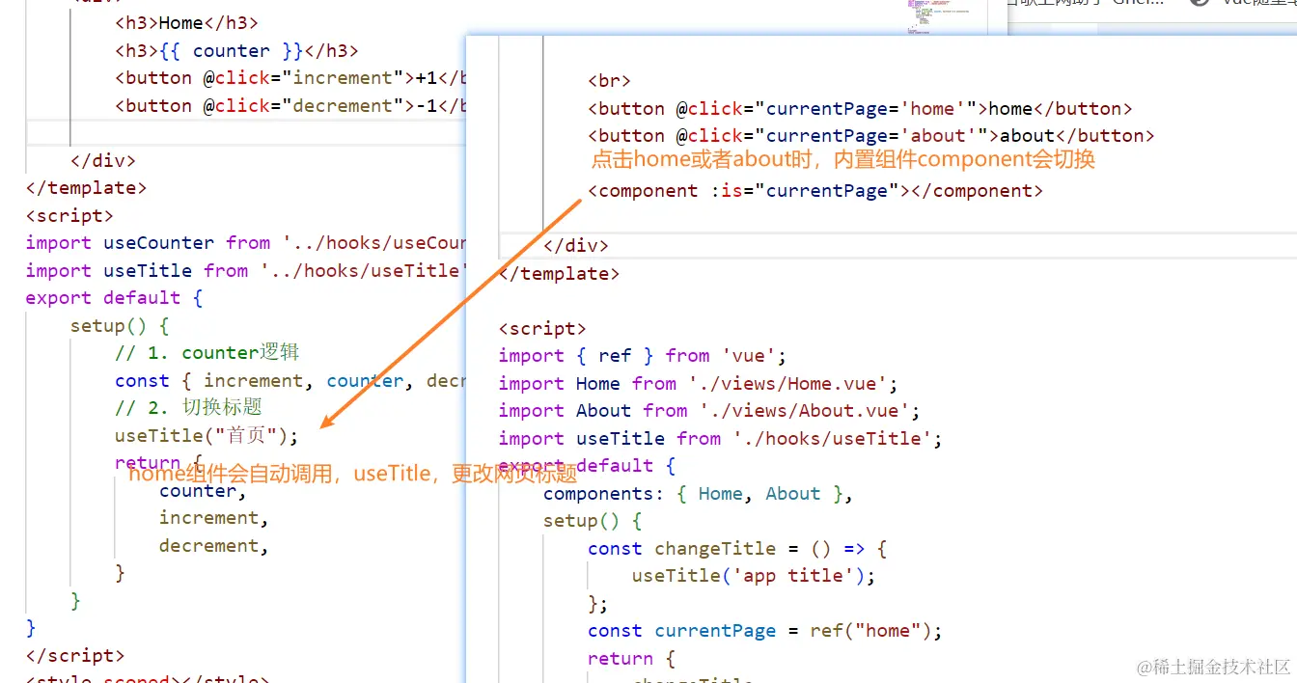Select the '<script>' tag in right editor

coord(542,329)
